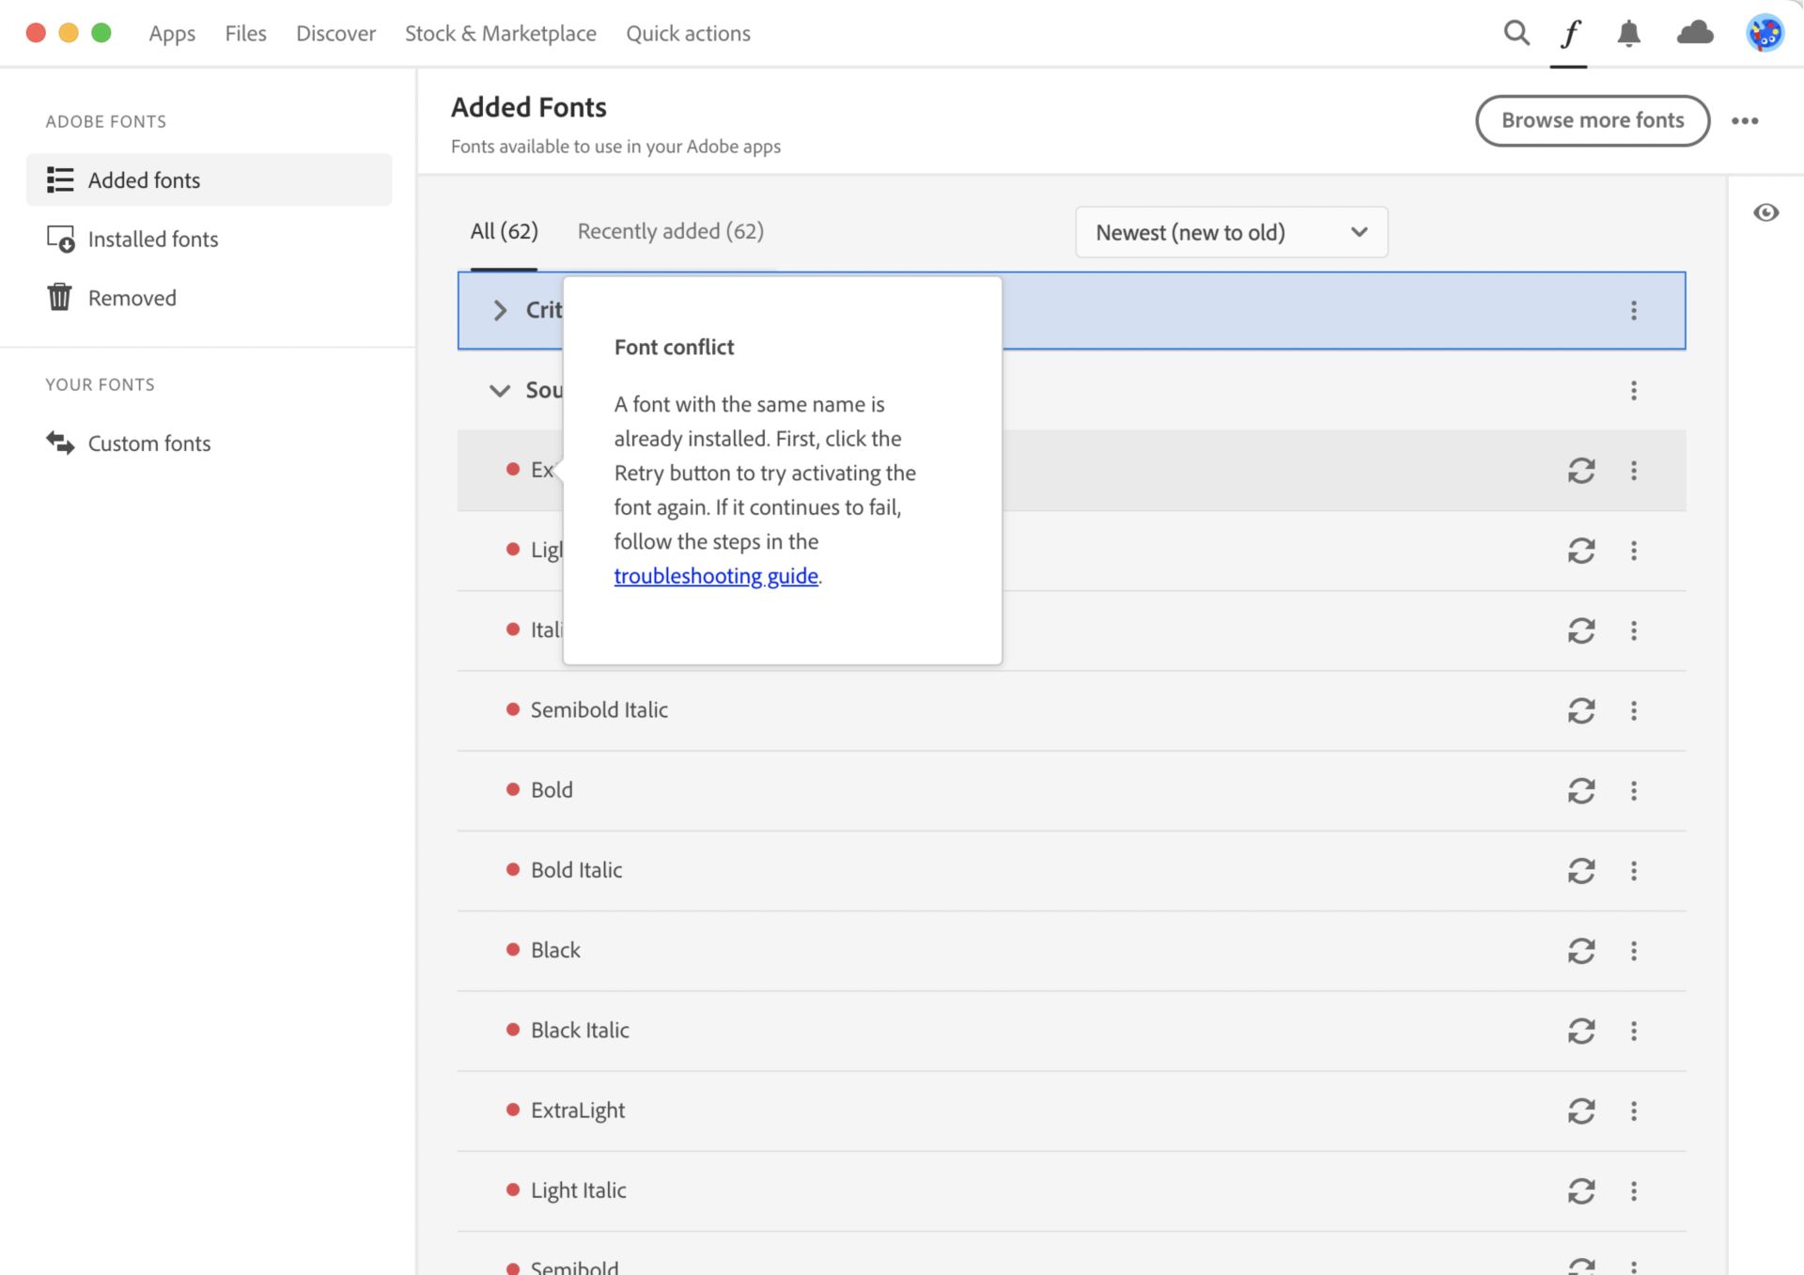Expand the Critical fonts section

499,309
